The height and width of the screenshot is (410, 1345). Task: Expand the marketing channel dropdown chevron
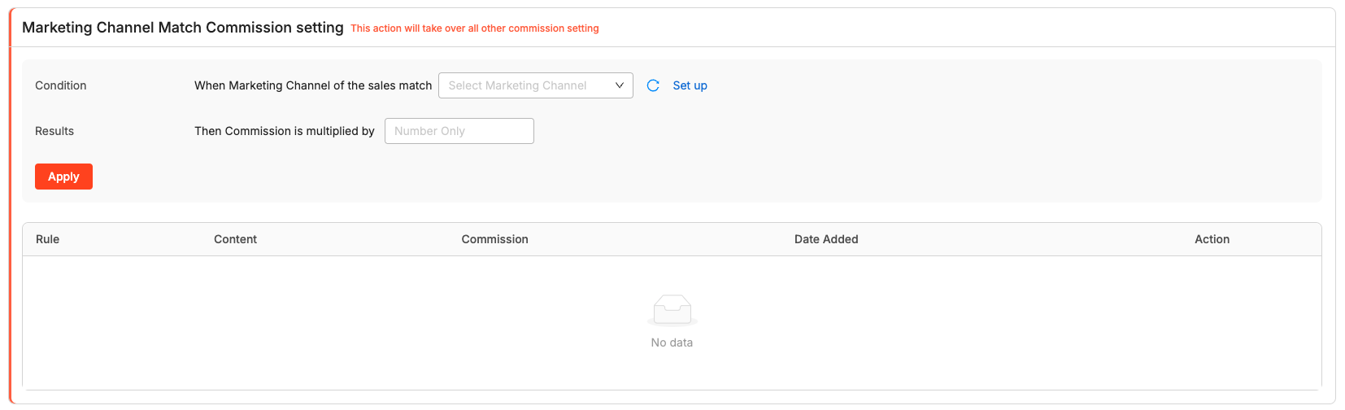619,85
